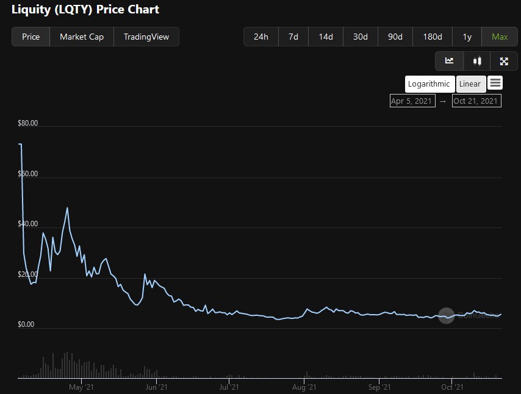Set time range to Max
521x394 pixels.
pyautogui.click(x=500, y=37)
